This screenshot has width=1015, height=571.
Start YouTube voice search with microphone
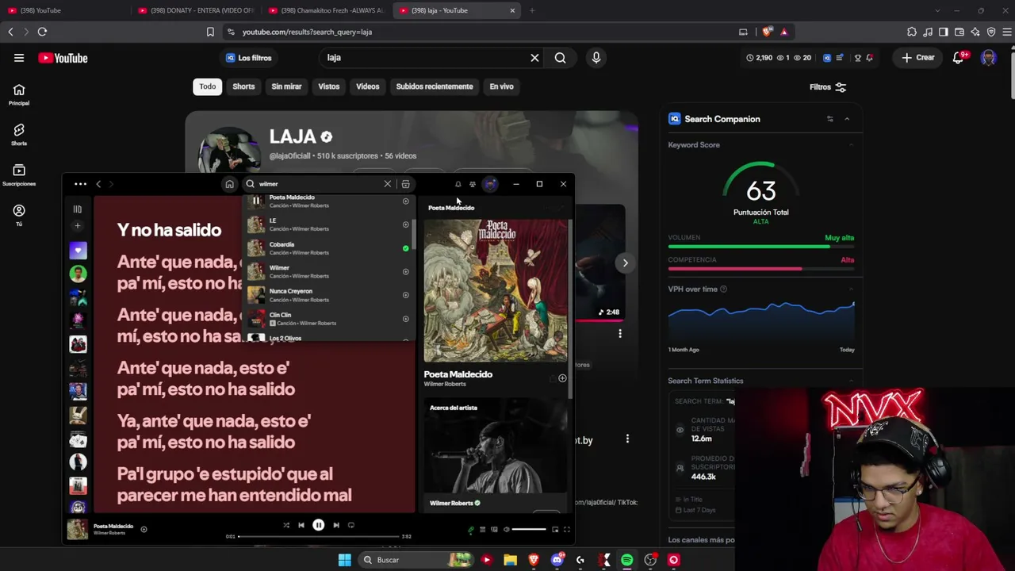coord(596,57)
